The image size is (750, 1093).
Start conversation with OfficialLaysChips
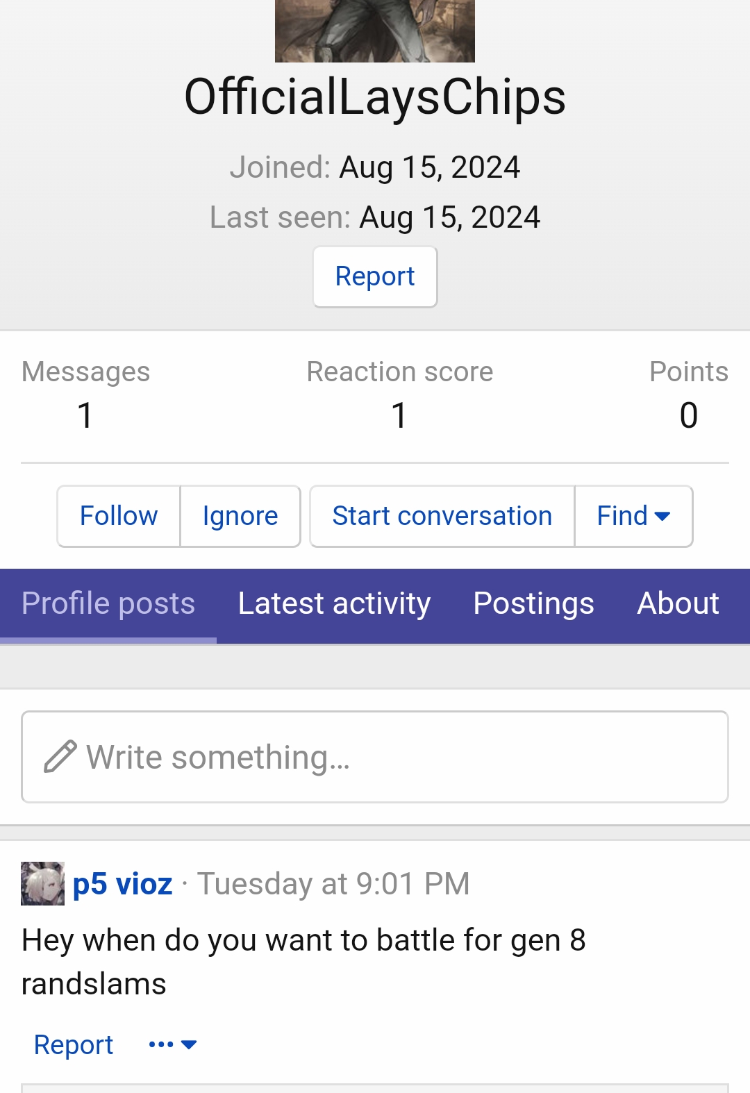click(442, 516)
